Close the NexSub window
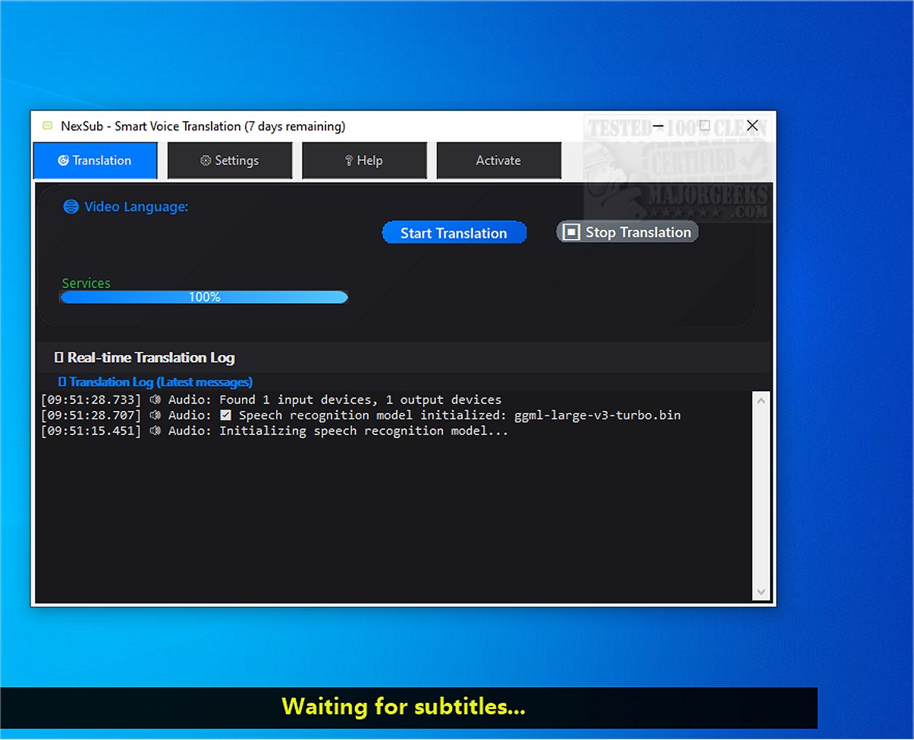 click(752, 126)
